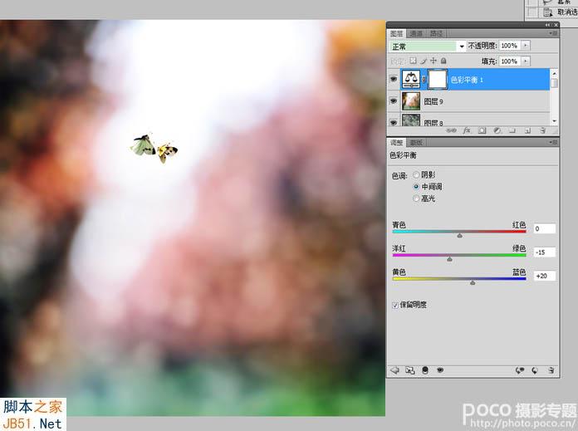Click the Color Balance scales adjustment icon
This screenshot has width=578, height=431.
click(410, 79)
